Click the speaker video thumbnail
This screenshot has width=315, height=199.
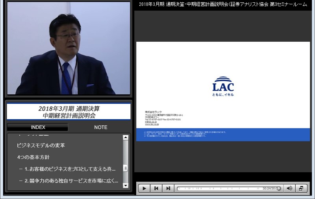[x=69, y=48]
